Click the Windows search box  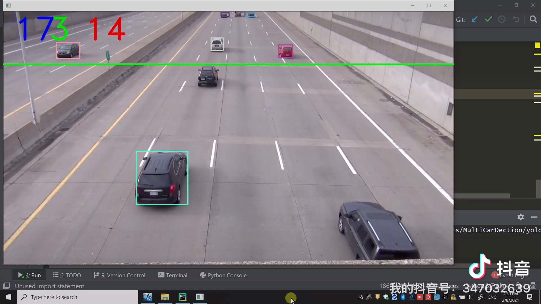click(77, 297)
